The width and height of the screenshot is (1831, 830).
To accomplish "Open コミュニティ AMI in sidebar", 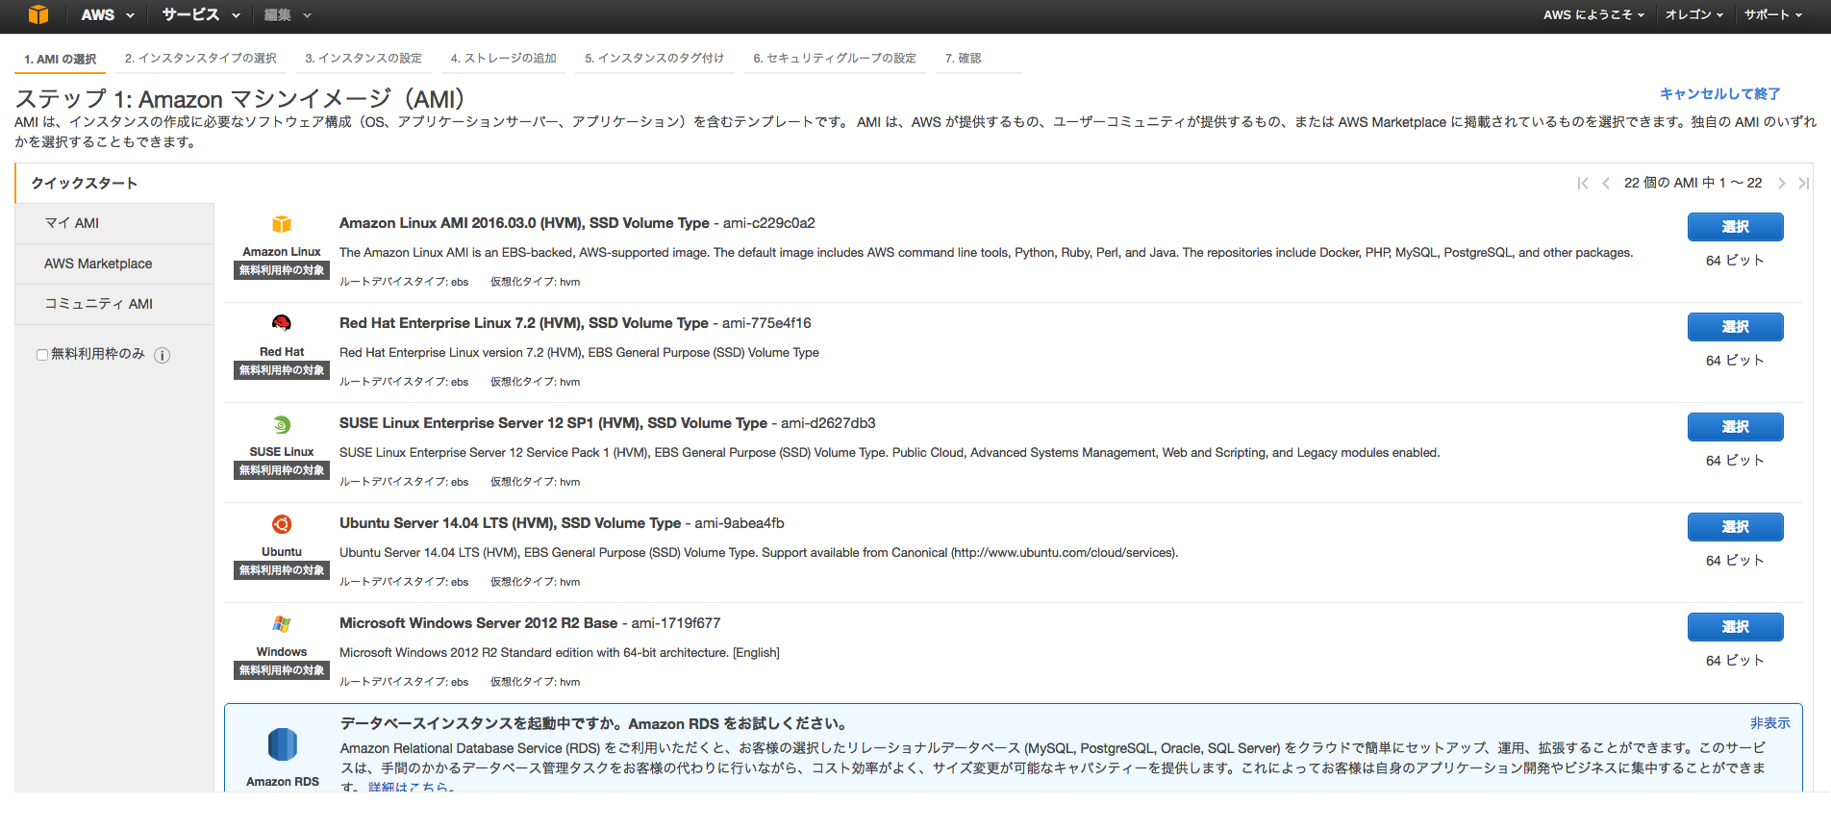I will (x=114, y=304).
